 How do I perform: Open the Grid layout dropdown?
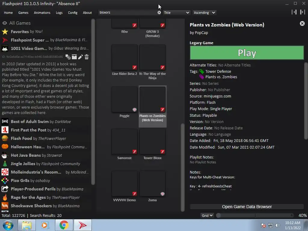tap(207, 215)
